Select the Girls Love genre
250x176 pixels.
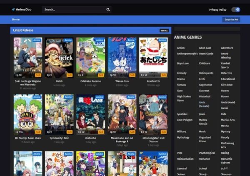(227, 85)
